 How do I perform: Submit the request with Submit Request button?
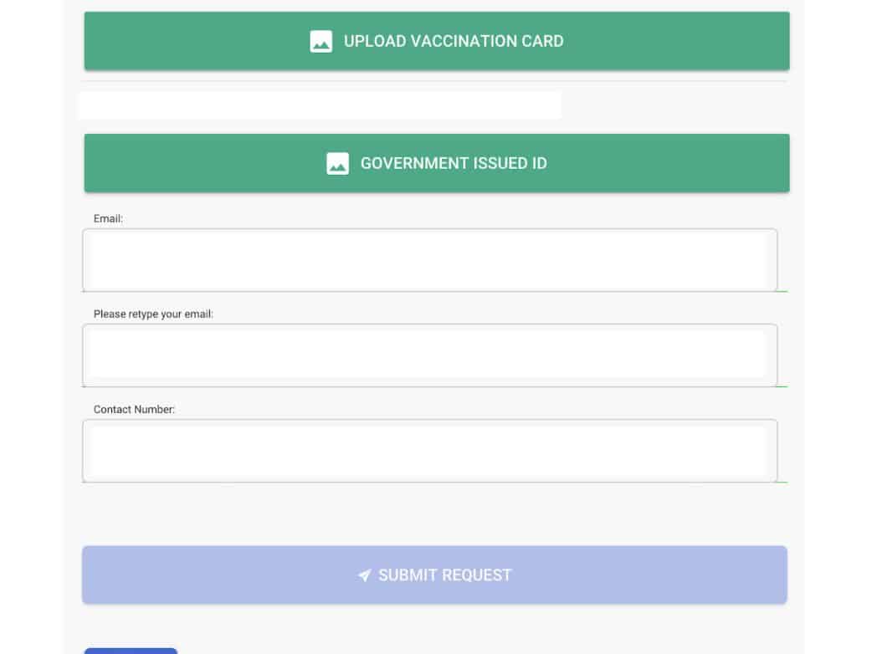[x=434, y=575]
